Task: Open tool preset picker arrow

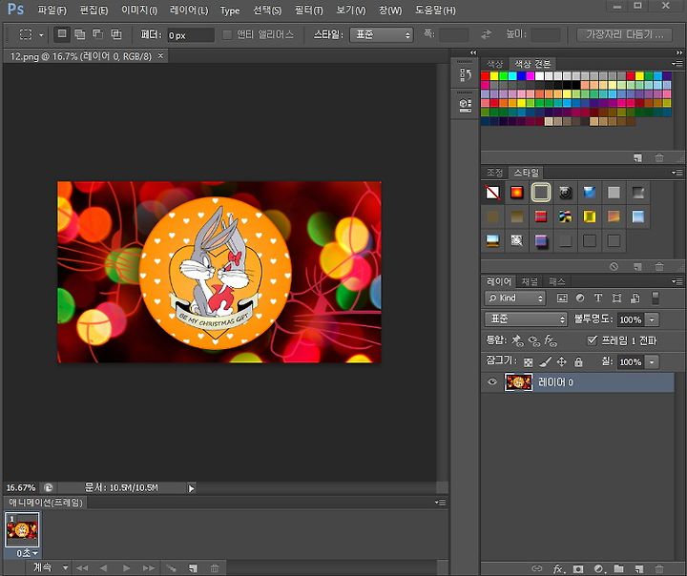Action: coord(41,35)
